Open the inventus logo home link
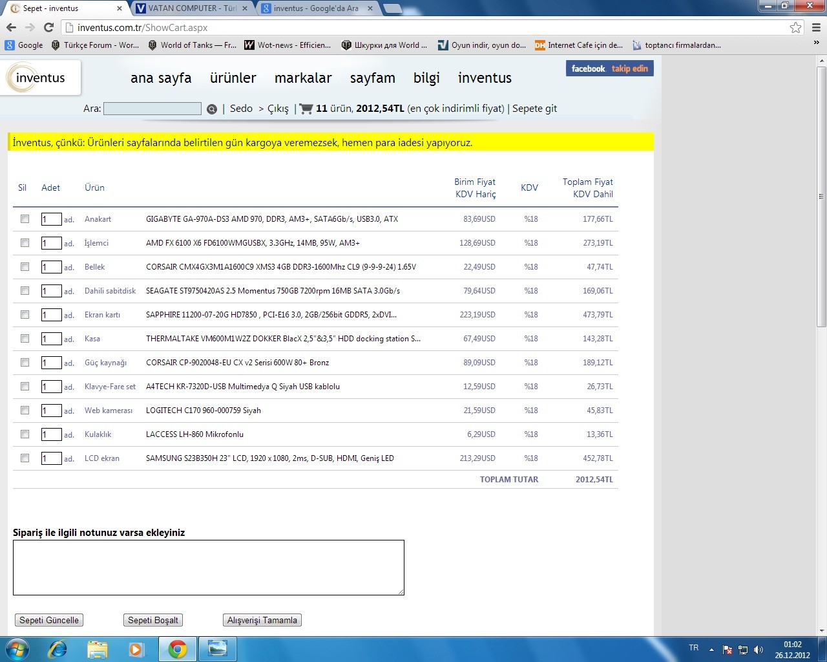 [40, 78]
